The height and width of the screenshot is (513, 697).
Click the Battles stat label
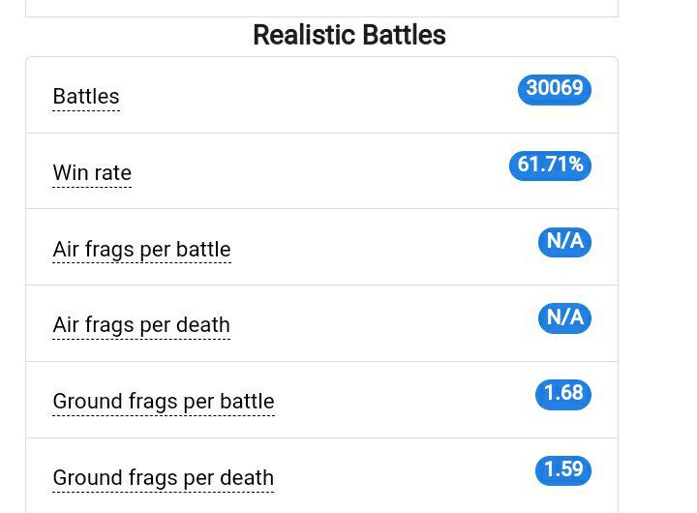(86, 97)
